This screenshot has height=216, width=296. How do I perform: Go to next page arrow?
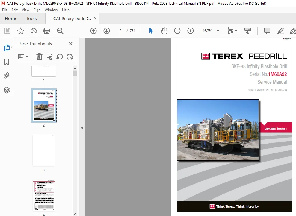[107, 31]
